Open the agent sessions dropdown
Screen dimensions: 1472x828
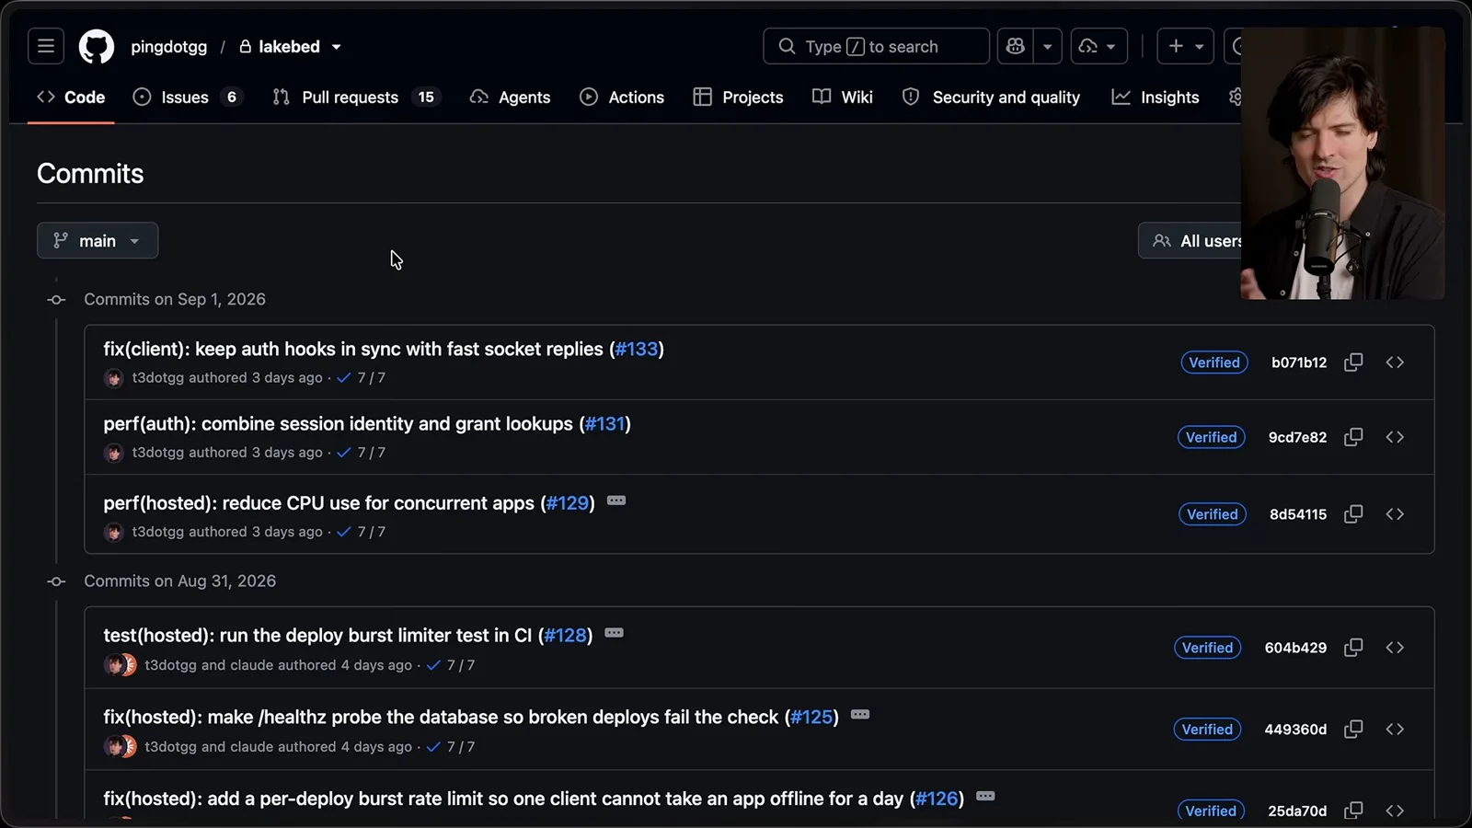(1098, 46)
